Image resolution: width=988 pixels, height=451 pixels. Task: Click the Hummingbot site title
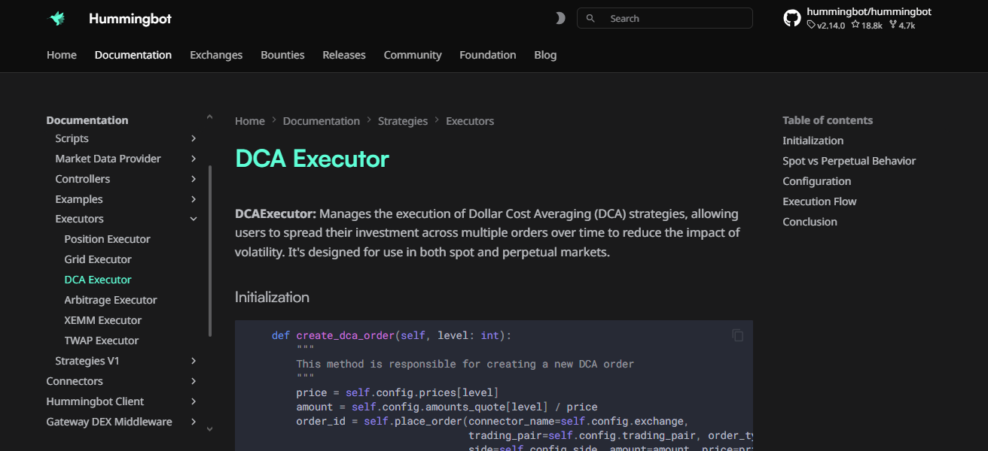tap(130, 19)
